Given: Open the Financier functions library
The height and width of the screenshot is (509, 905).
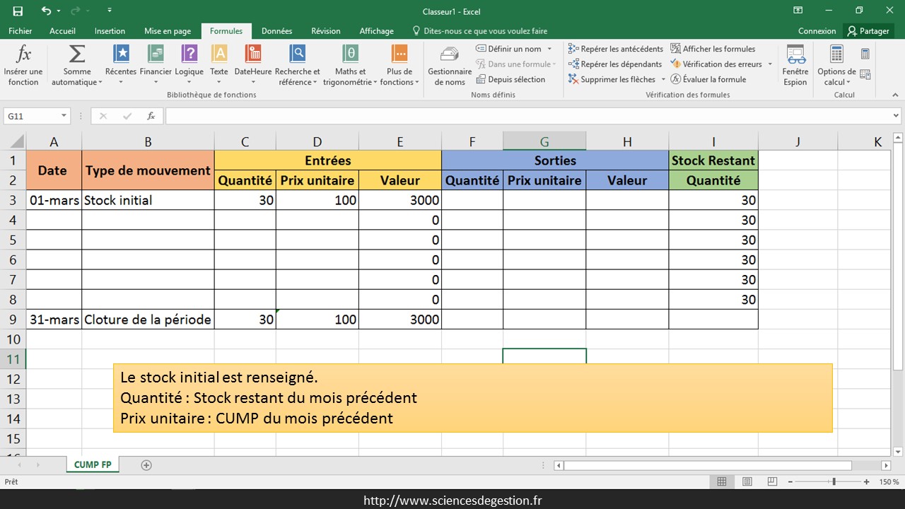Looking at the screenshot, I should [x=156, y=64].
